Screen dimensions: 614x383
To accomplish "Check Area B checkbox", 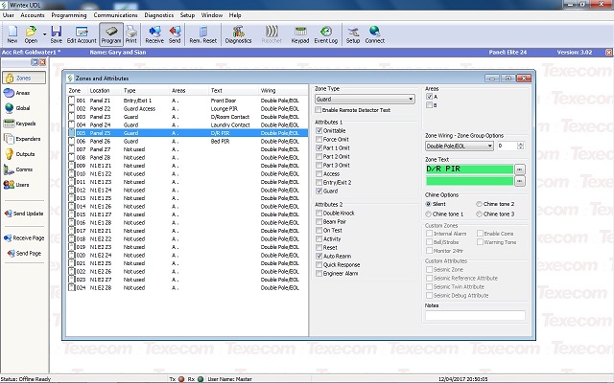I will pyautogui.click(x=429, y=104).
